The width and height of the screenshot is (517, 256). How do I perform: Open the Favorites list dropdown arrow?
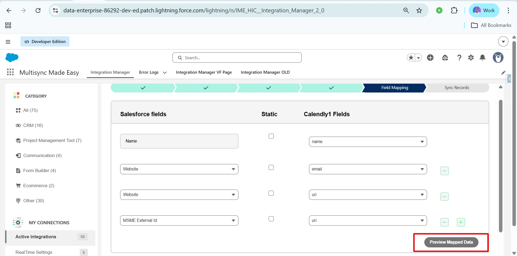point(418,58)
